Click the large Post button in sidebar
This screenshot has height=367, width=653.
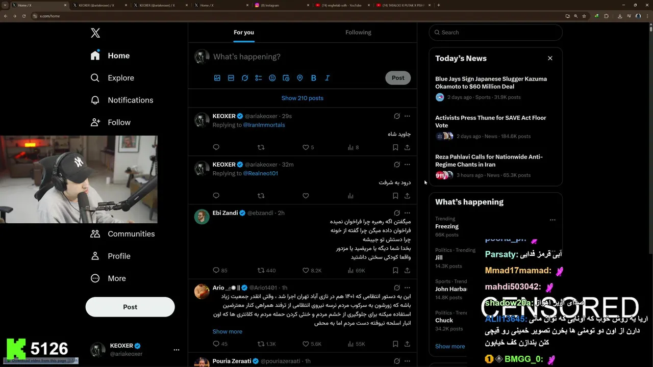coord(130,307)
